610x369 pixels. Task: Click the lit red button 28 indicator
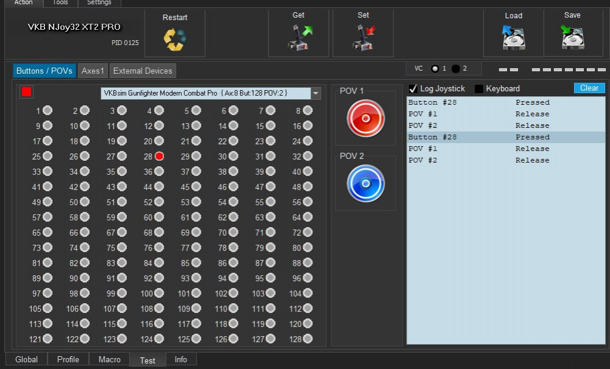click(159, 156)
